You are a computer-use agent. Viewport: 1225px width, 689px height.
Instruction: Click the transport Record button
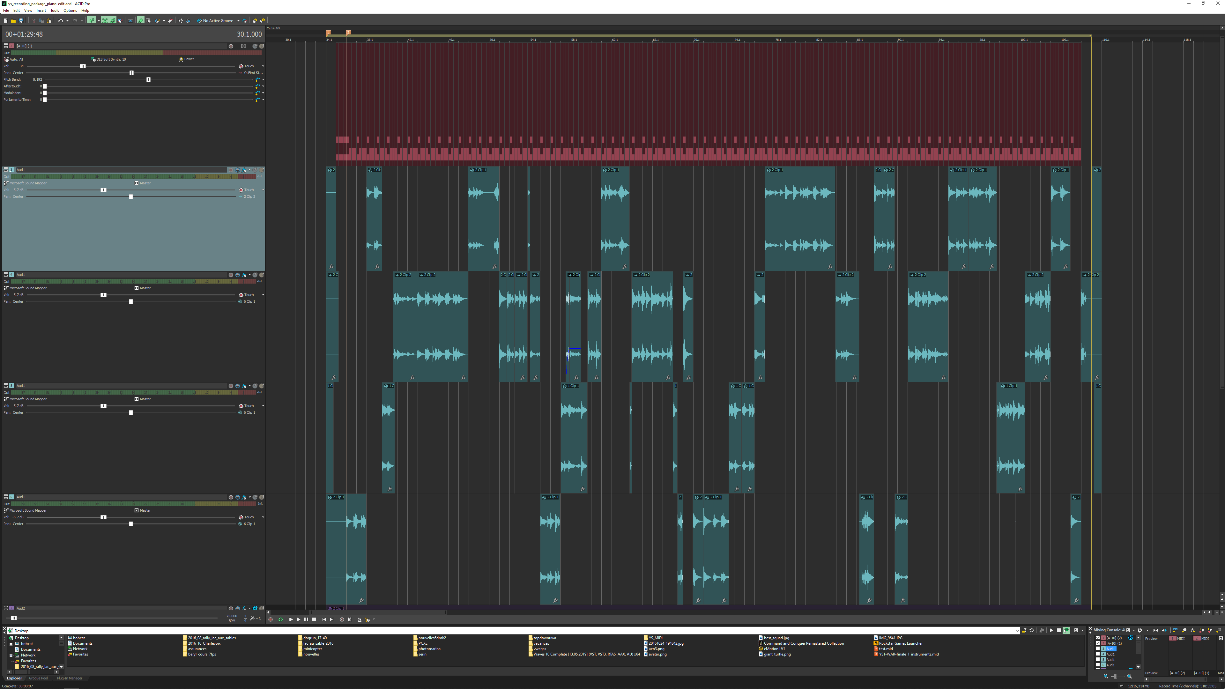pyautogui.click(x=271, y=619)
